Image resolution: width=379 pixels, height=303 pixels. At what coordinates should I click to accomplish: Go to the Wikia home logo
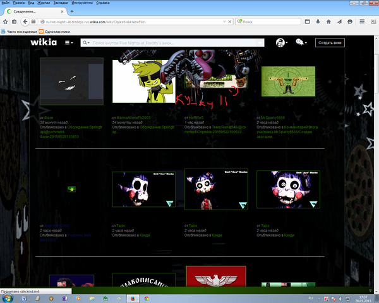44,42
